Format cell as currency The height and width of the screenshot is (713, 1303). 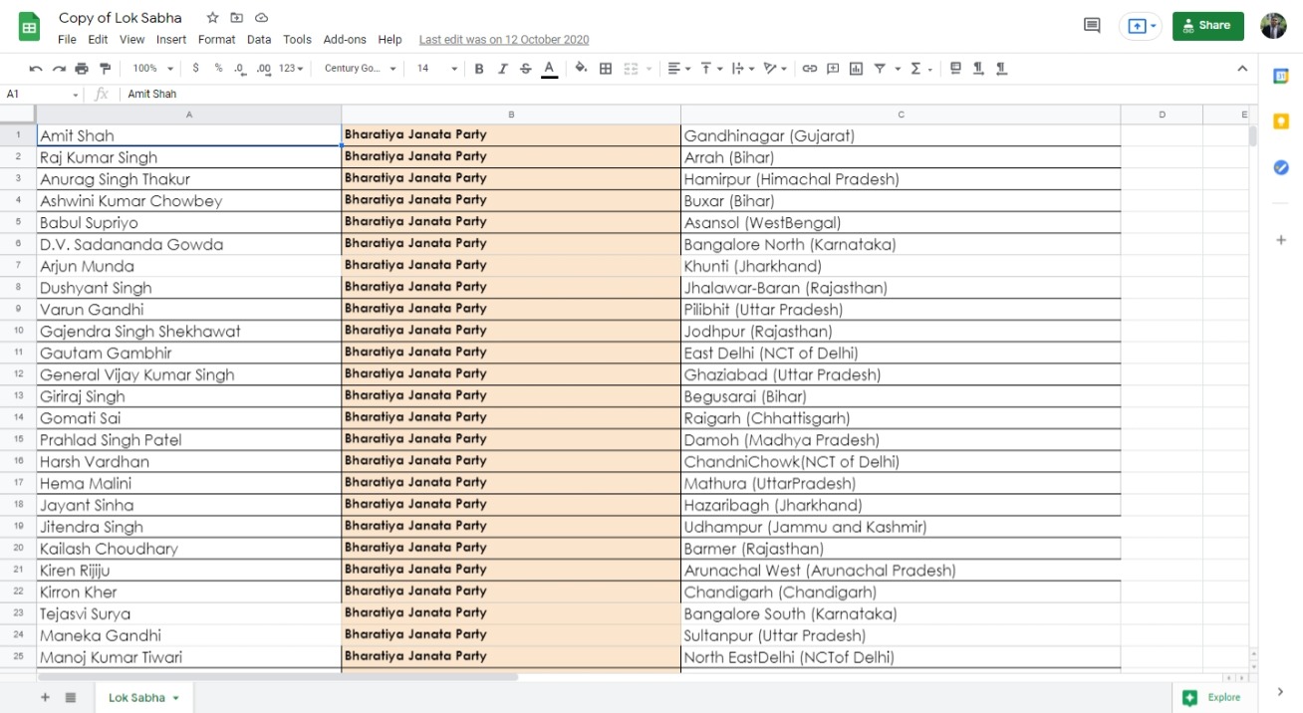tap(195, 69)
